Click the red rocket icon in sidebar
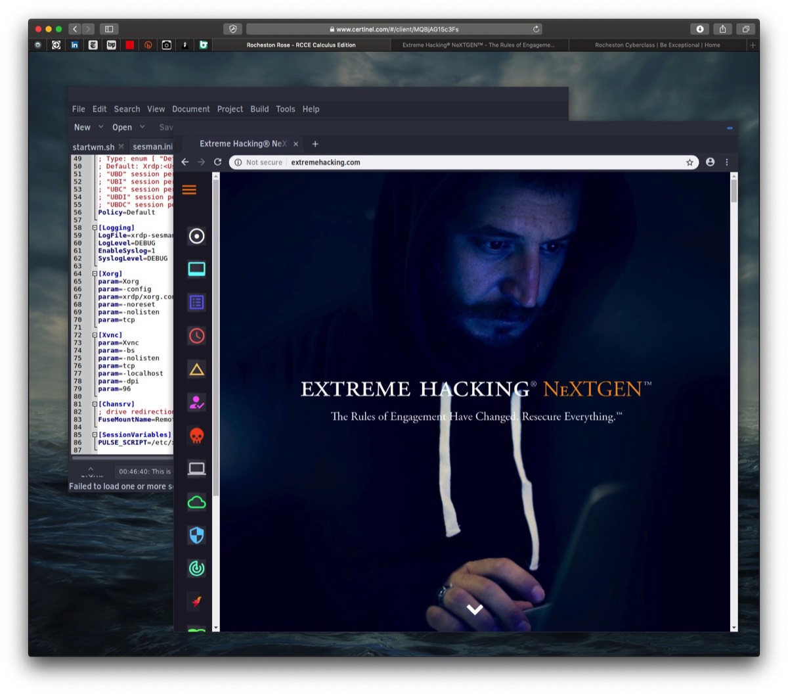The height and width of the screenshot is (694, 788). tap(196, 601)
